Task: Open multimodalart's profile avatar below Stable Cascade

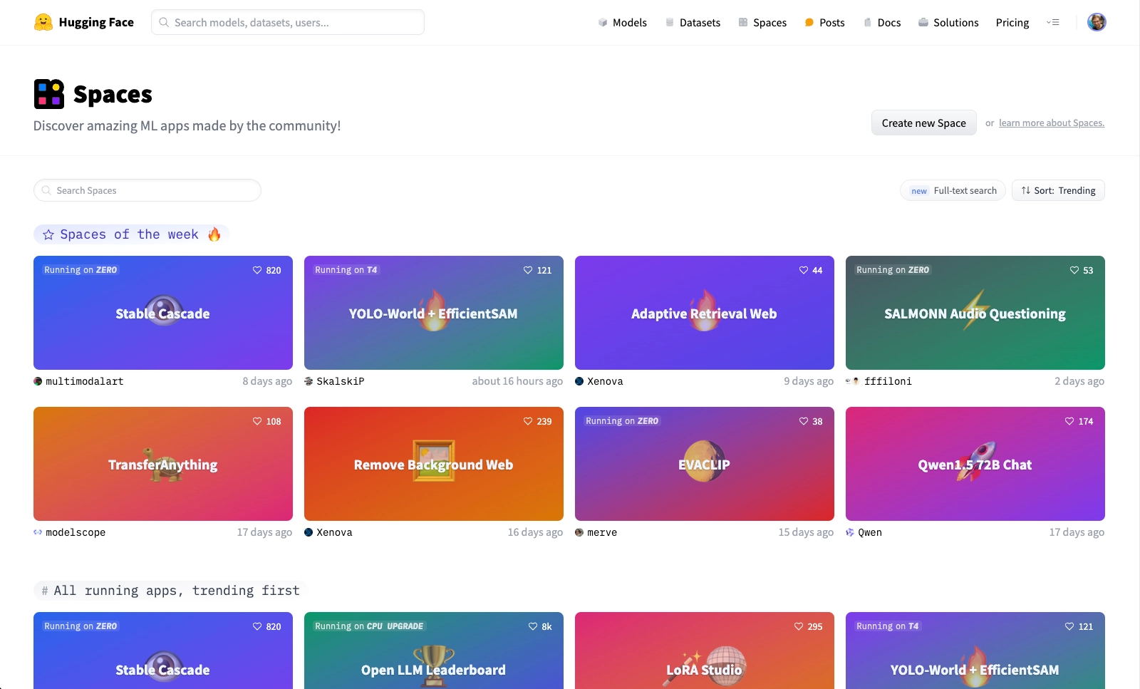Action: [x=38, y=380]
